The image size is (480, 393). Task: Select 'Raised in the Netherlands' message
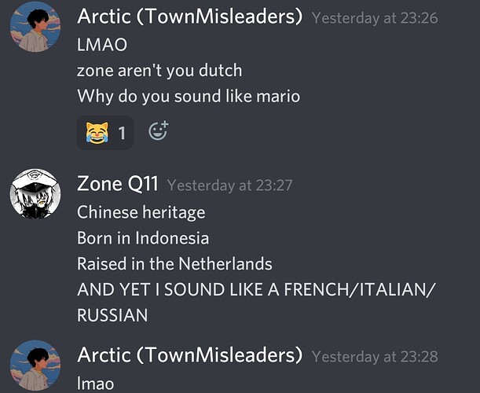pos(174,264)
